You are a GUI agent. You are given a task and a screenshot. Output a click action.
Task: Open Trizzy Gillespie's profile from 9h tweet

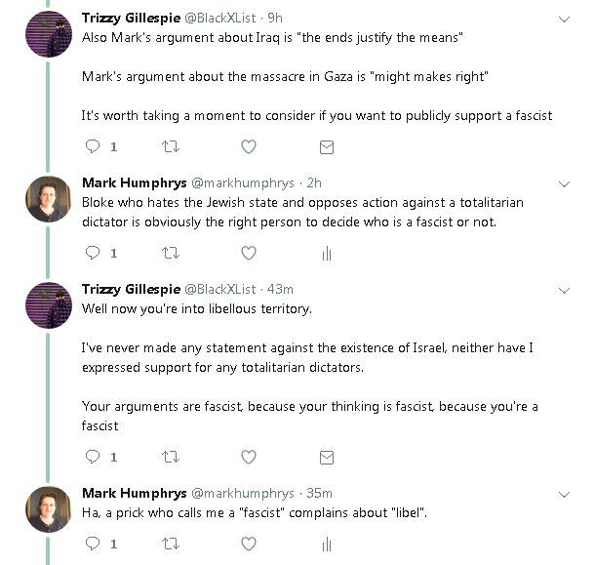[x=129, y=19]
